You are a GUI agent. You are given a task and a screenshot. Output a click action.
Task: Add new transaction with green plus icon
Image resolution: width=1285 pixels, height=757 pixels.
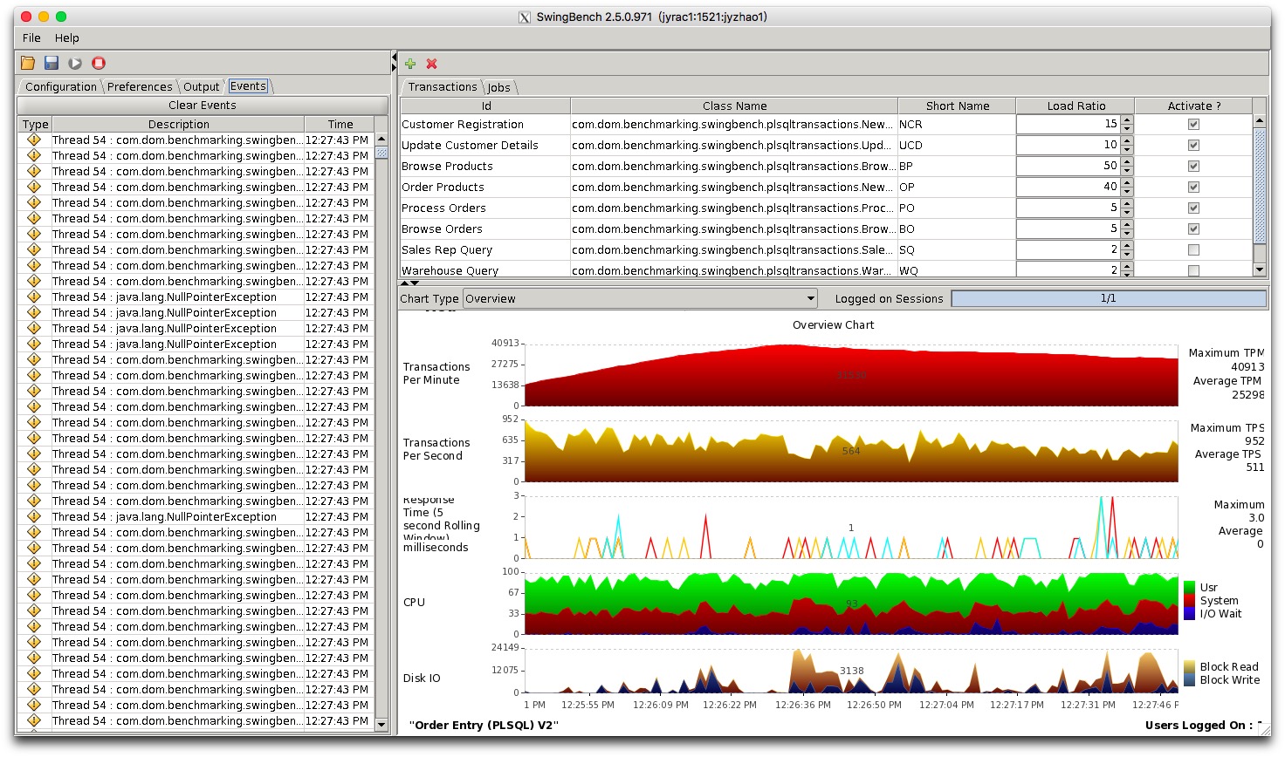(x=410, y=64)
